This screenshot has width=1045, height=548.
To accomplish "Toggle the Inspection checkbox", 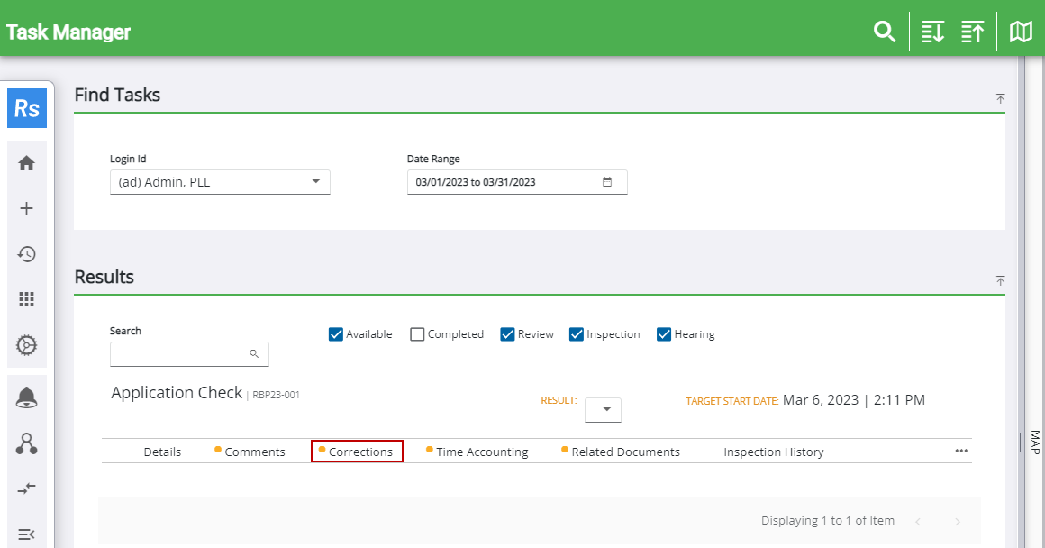I will pyautogui.click(x=577, y=334).
